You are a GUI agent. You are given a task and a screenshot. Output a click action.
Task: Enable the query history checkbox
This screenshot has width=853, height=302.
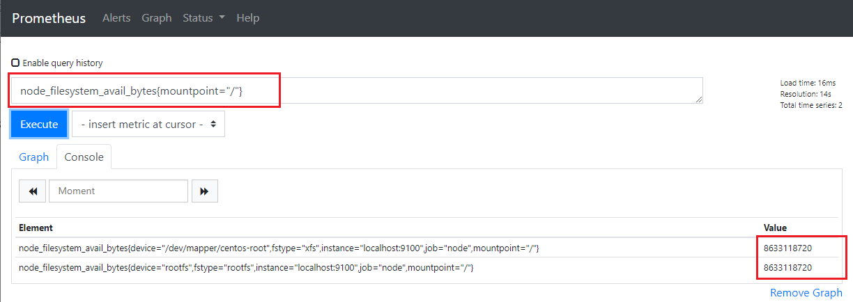coord(15,63)
